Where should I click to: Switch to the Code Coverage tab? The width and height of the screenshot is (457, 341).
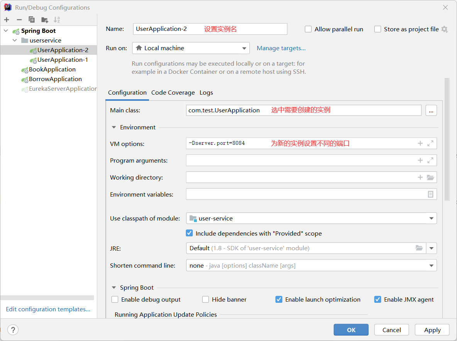173,93
